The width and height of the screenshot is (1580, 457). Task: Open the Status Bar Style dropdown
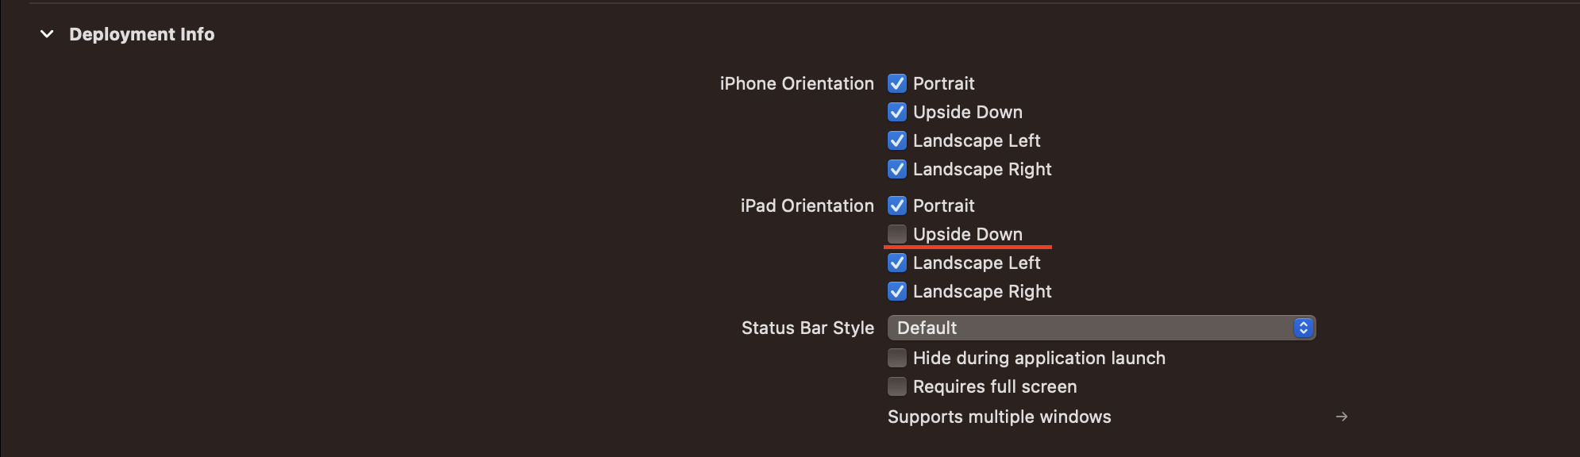click(1101, 328)
